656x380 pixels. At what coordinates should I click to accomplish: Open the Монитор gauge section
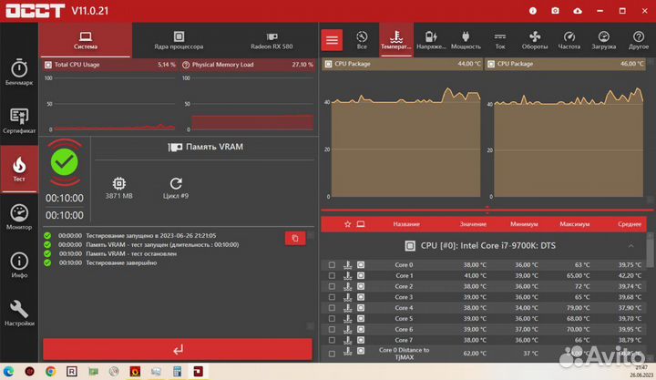point(19,217)
